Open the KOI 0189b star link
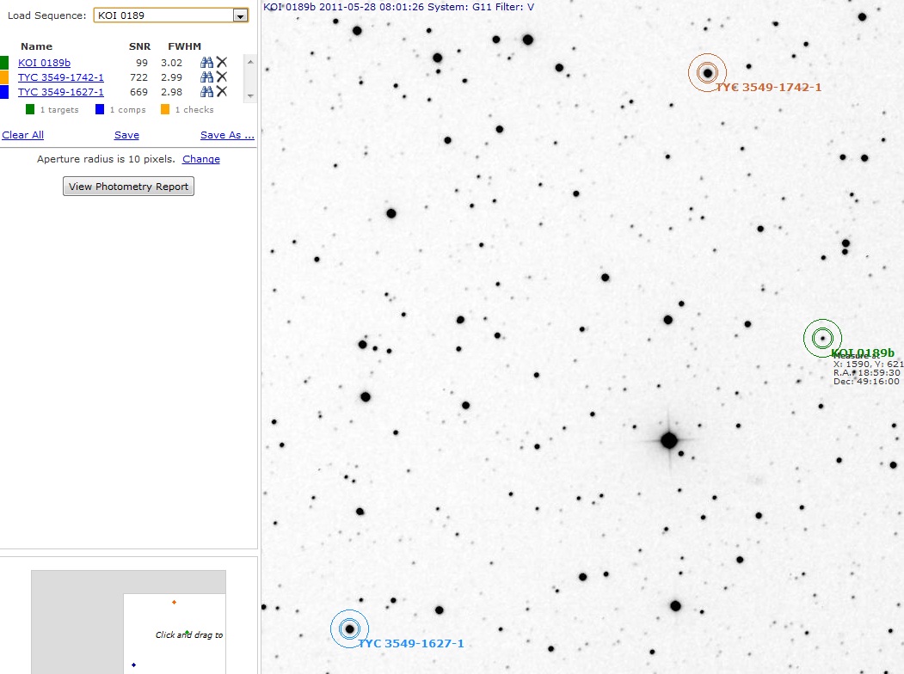 (44, 63)
